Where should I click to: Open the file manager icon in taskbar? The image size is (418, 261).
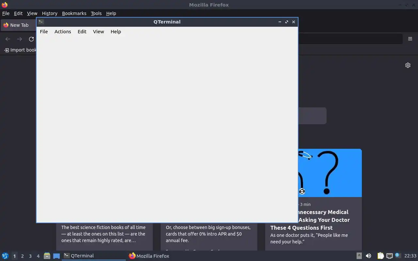click(x=47, y=256)
